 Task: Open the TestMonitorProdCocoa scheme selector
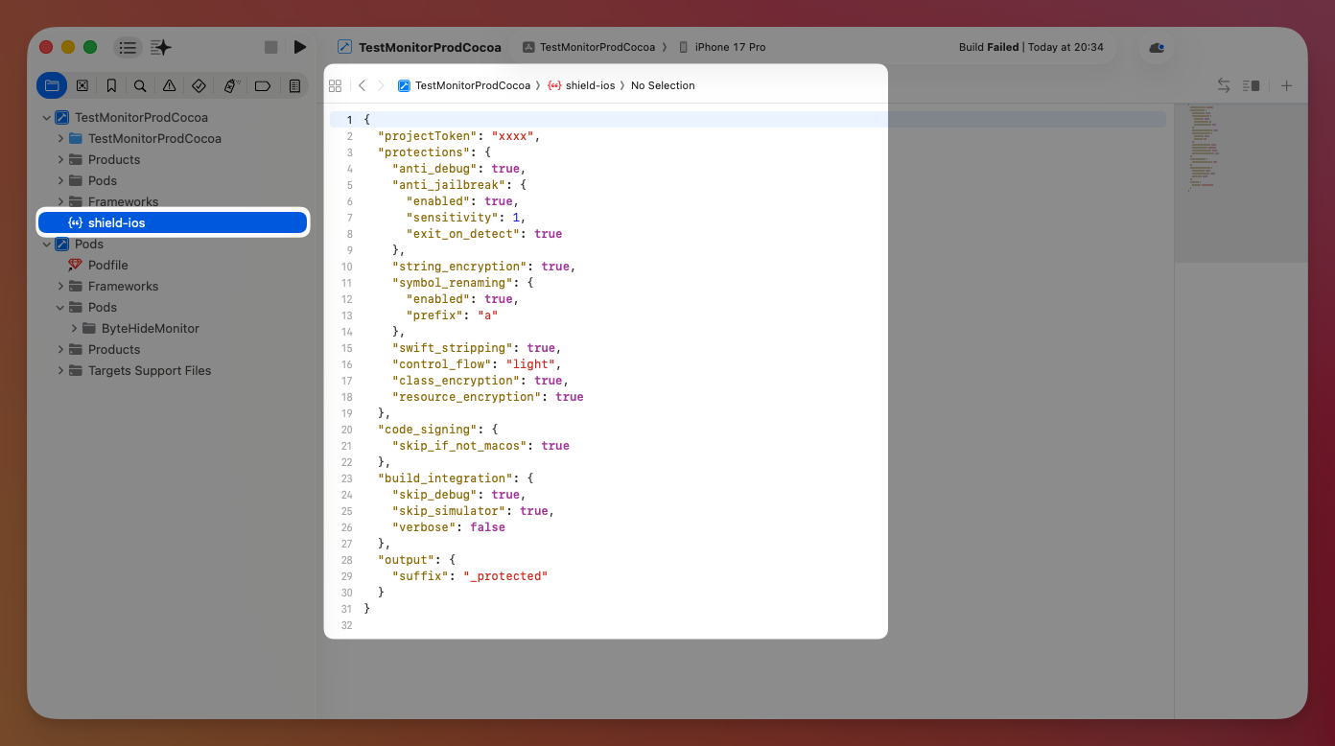point(590,47)
